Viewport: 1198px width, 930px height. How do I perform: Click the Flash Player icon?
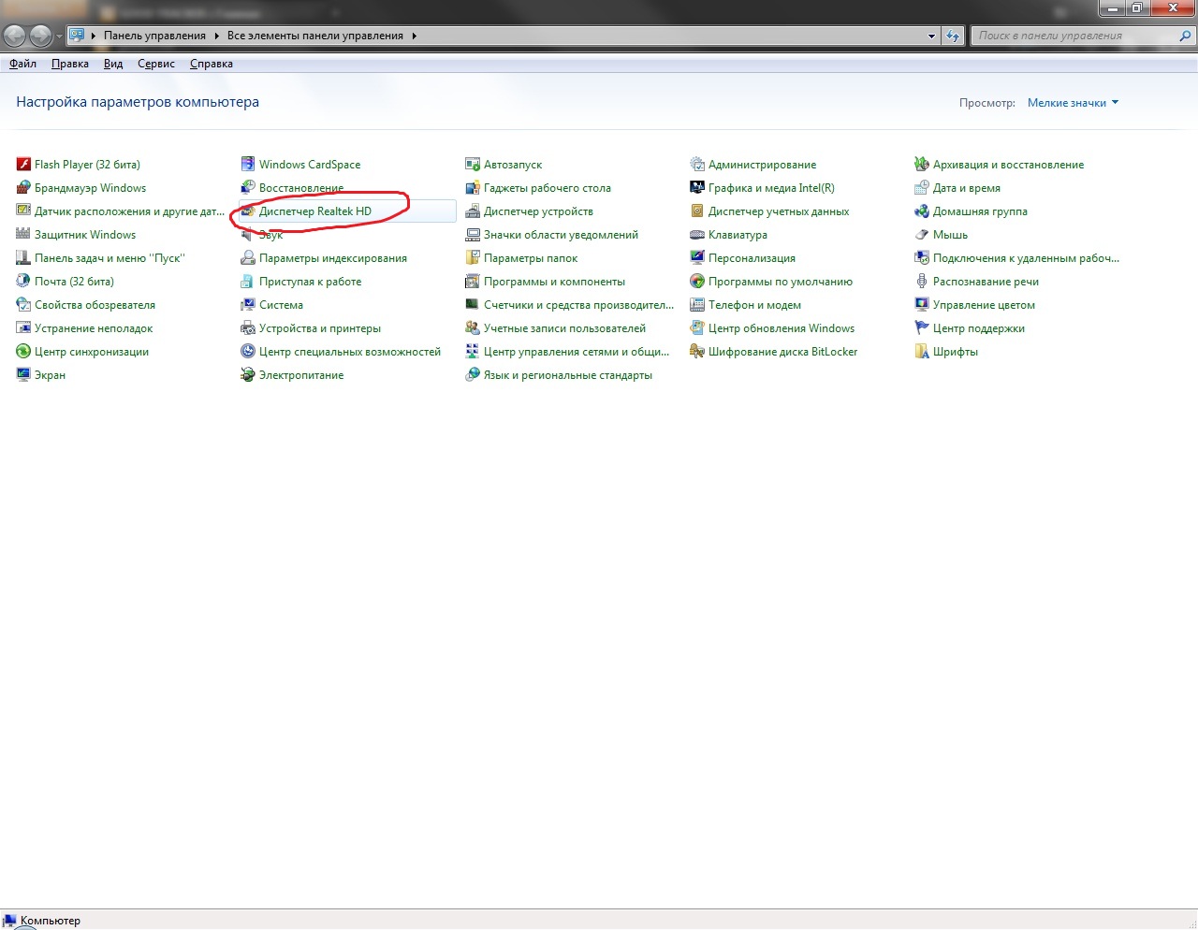pos(23,165)
